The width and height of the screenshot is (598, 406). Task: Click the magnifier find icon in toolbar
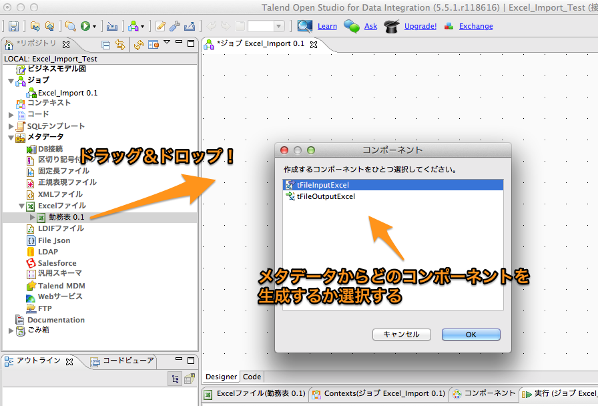(70, 26)
